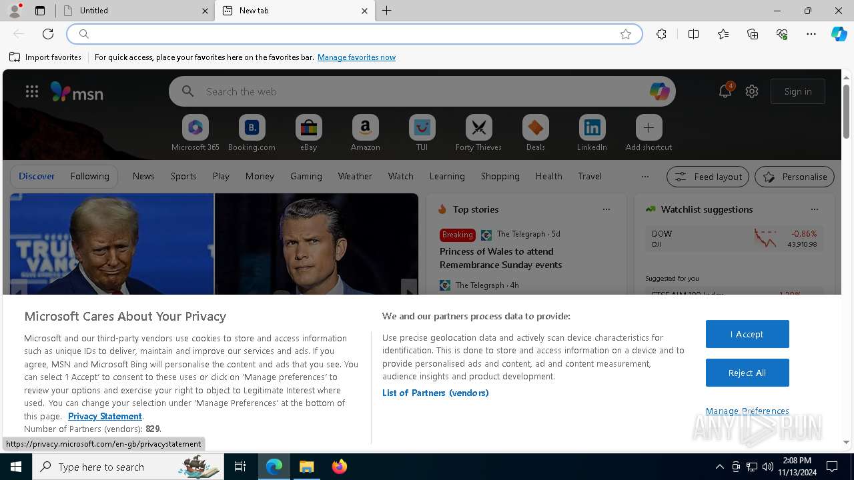The height and width of the screenshot is (480, 854).
Task: Add a new shortcut tile
Action: click(x=649, y=133)
